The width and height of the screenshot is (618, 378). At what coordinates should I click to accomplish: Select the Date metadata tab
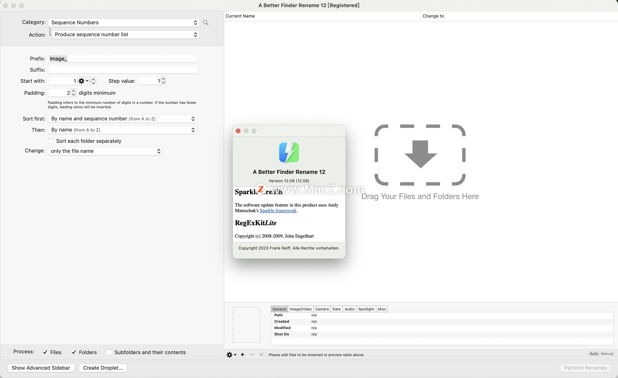[336, 309]
